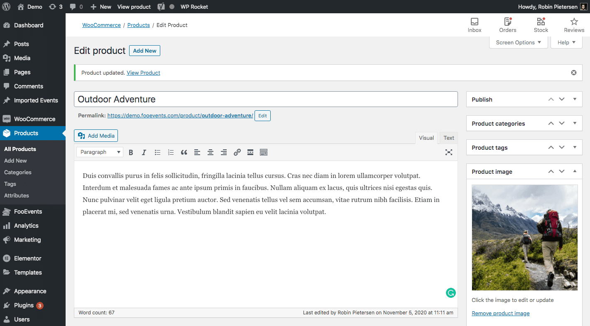The image size is (590, 326).
Task: Switch to the Text editor tab
Action: [448, 138]
